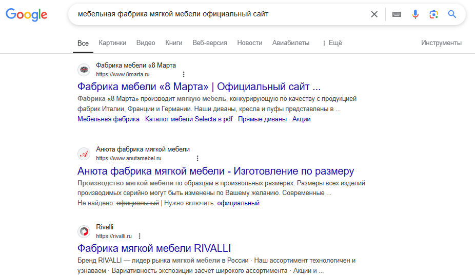Viewport: 475px width, 279px height.
Task: Open more options for rivalli.ru result
Action: [140, 236]
